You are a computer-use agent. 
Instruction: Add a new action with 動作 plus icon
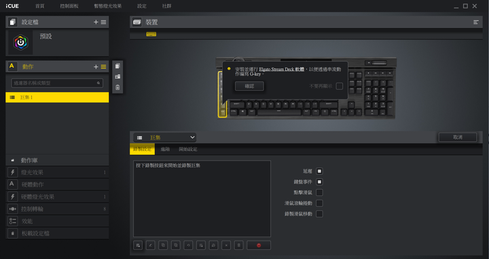tap(96, 66)
